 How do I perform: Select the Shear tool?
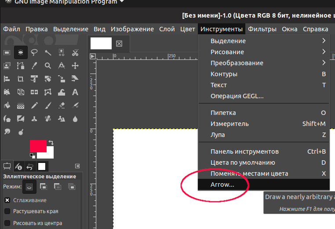tap(75, 79)
